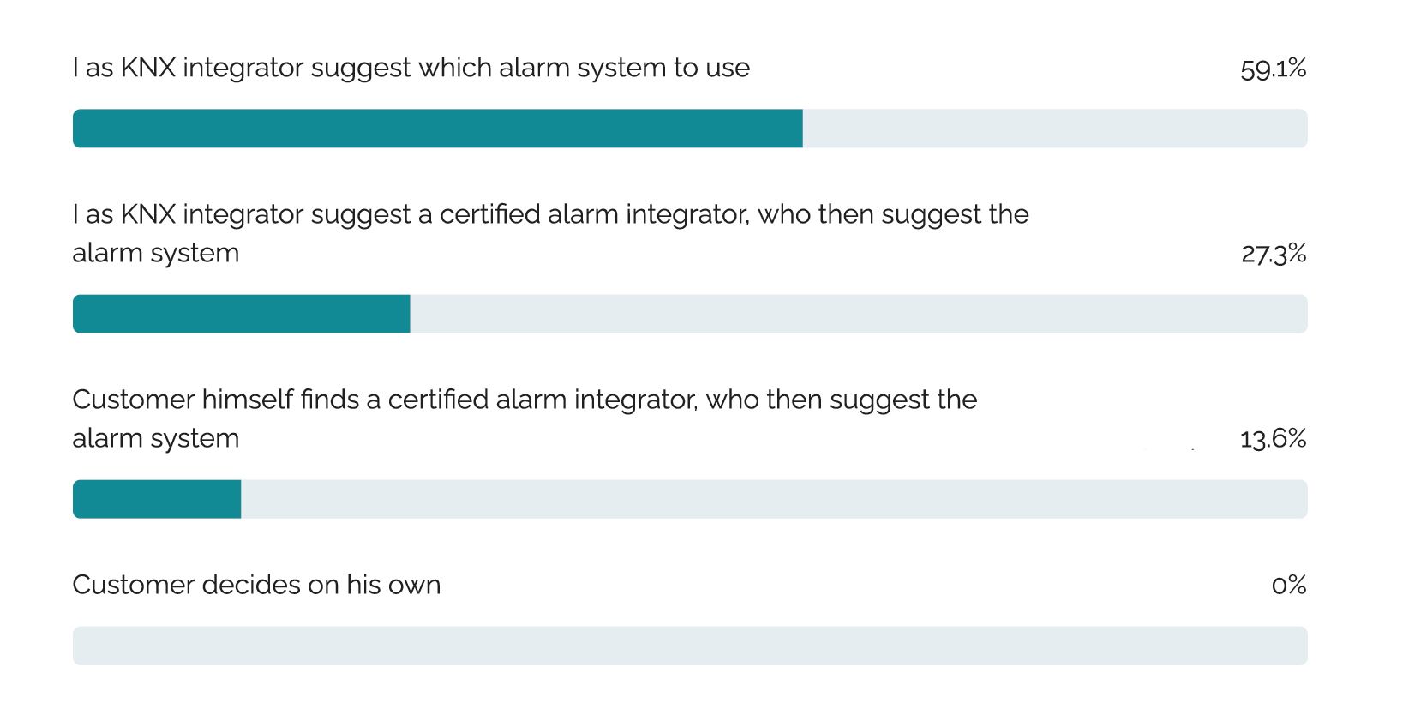Select the 'Customer decides on his own' option
This screenshot has width=1415, height=721.
click(x=256, y=585)
